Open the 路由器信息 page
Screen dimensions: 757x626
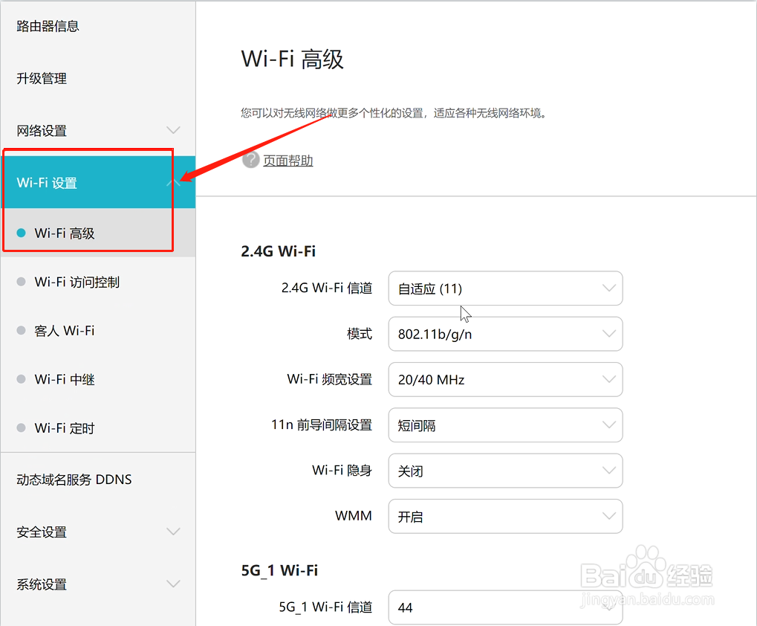click(x=48, y=25)
